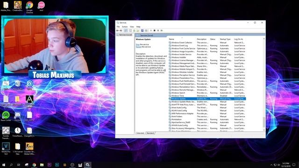Select the Windows Update Medic Service row

coord(207,102)
